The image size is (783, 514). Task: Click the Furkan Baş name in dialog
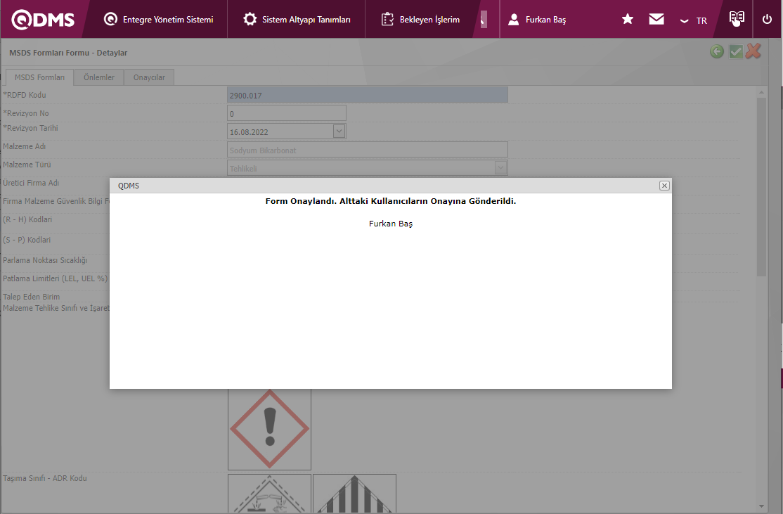click(x=391, y=224)
